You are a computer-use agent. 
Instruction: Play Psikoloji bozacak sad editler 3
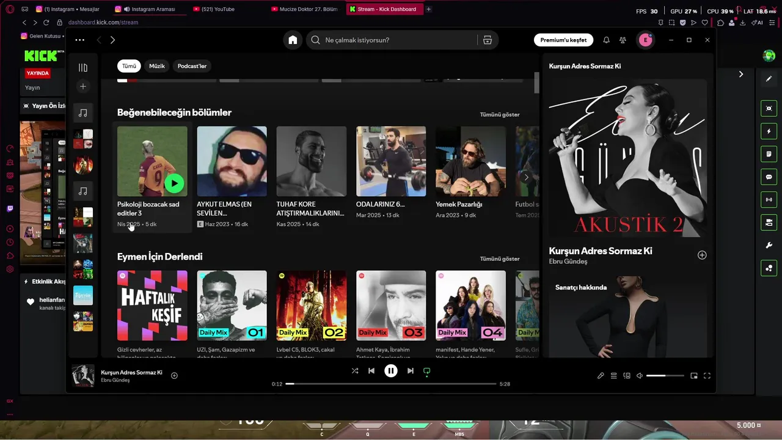pyautogui.click(x=175, y=183)
